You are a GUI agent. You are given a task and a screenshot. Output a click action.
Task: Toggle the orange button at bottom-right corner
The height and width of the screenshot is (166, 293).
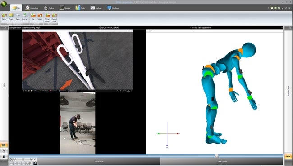click(288, 157)
